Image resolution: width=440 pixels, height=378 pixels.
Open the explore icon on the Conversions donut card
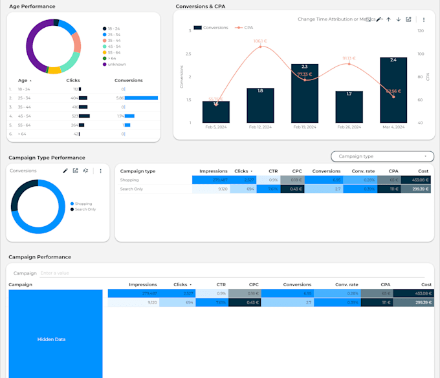(75, 171)
